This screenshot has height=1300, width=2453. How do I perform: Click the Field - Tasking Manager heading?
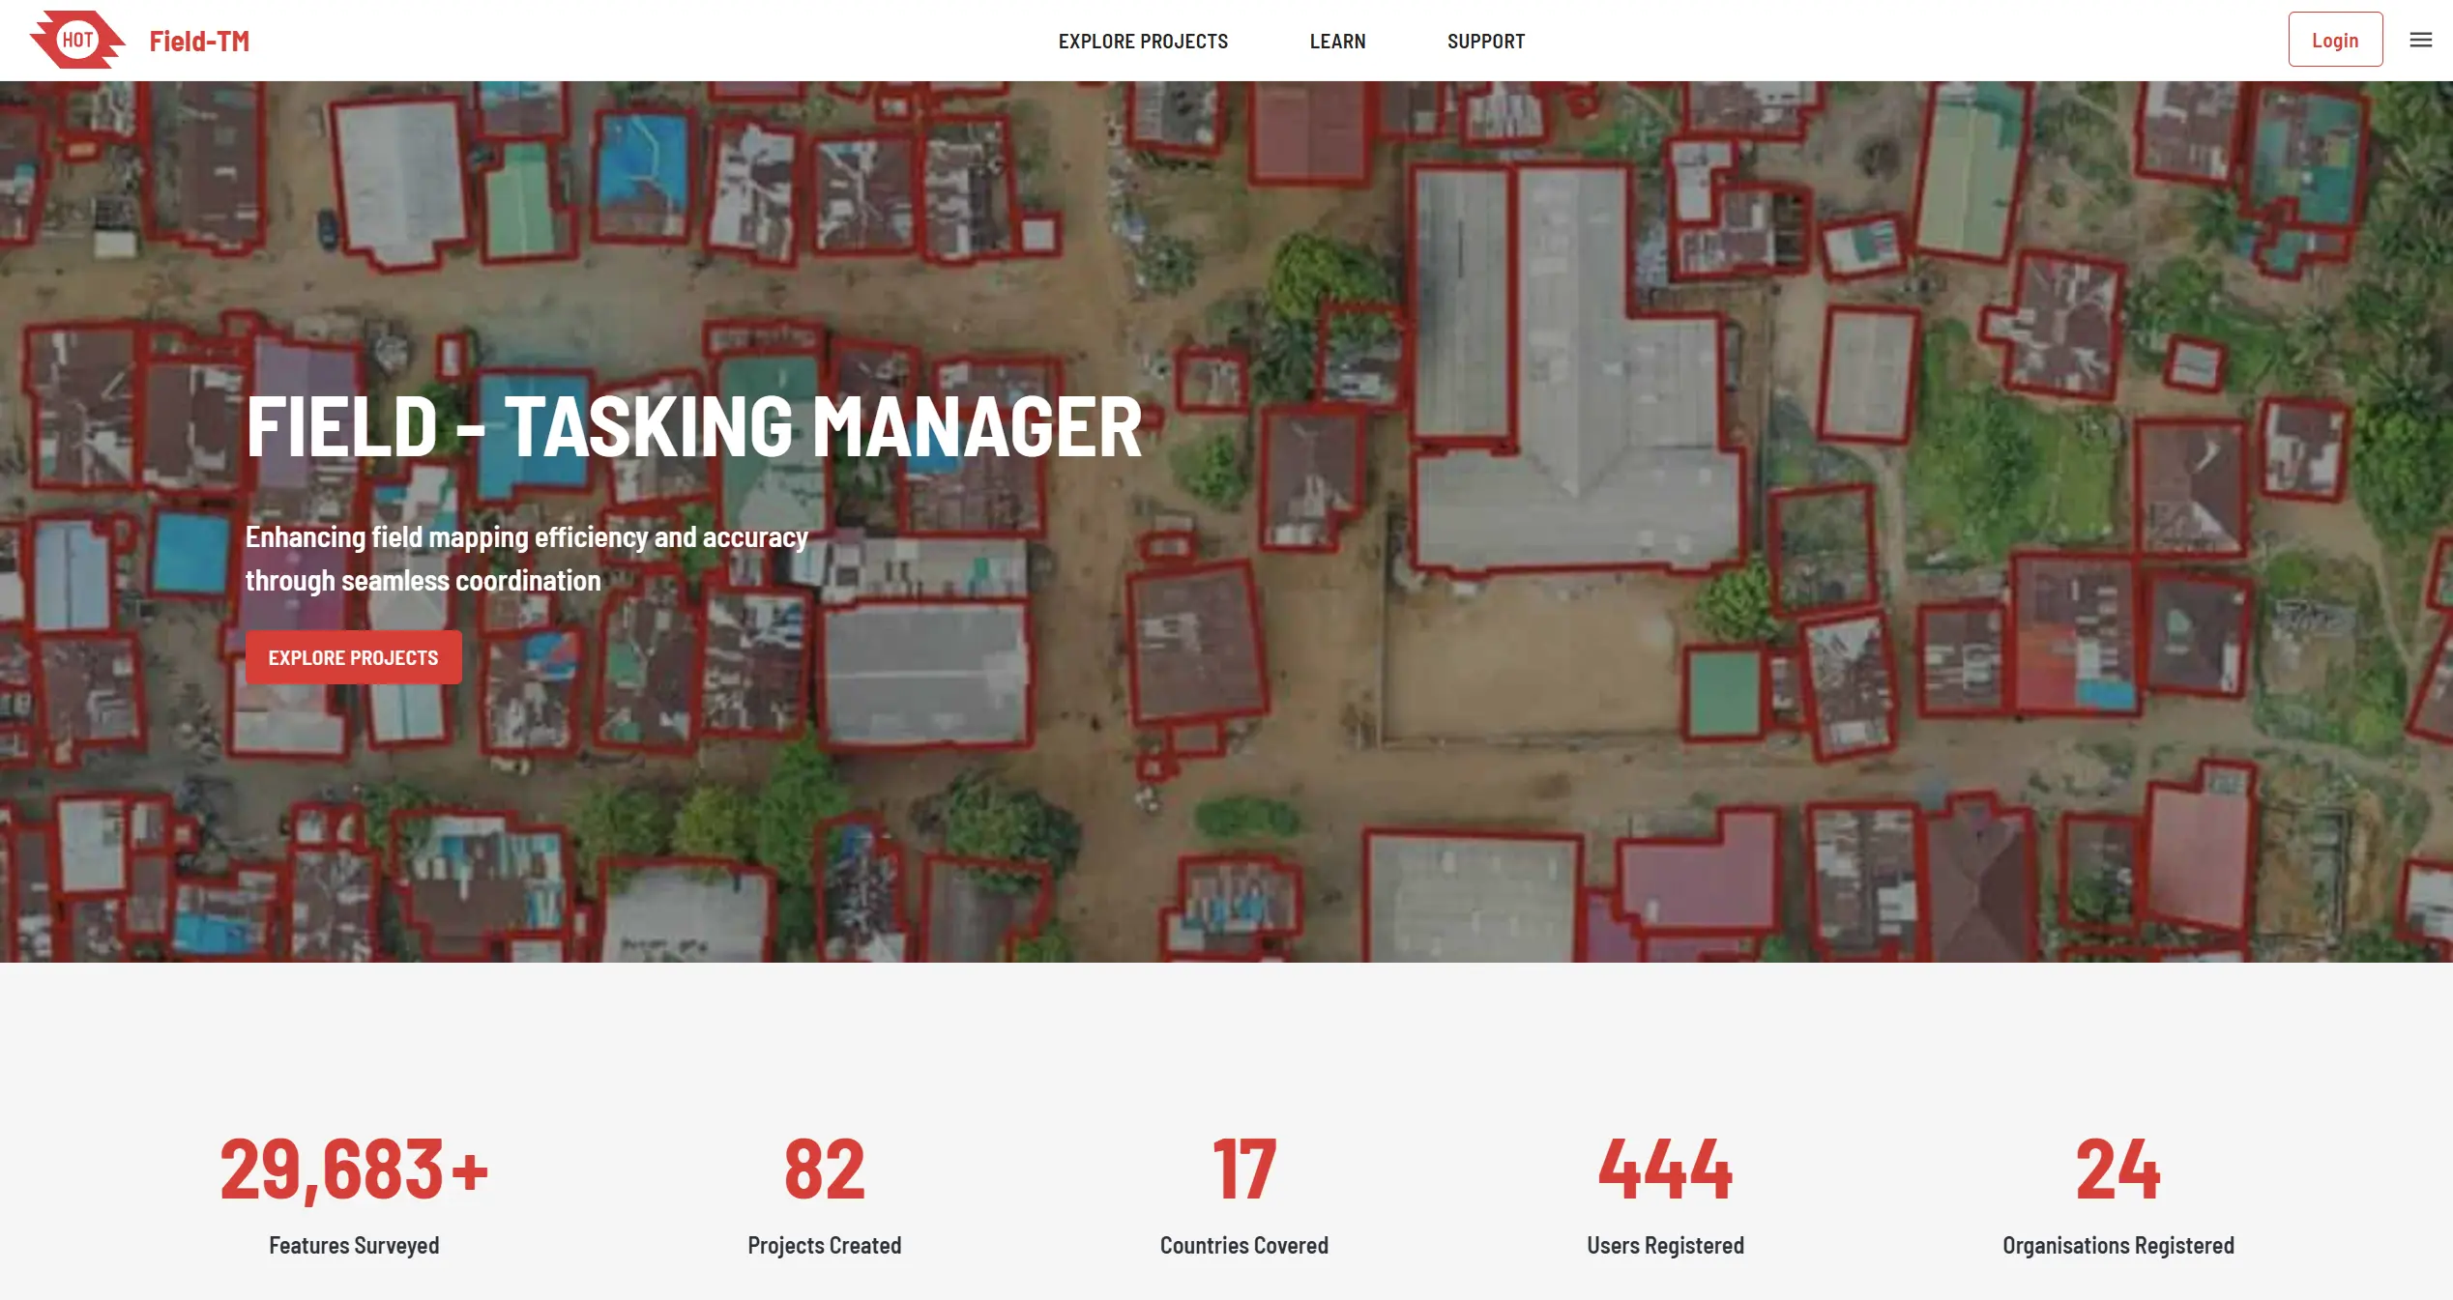[x=693, y=426]
